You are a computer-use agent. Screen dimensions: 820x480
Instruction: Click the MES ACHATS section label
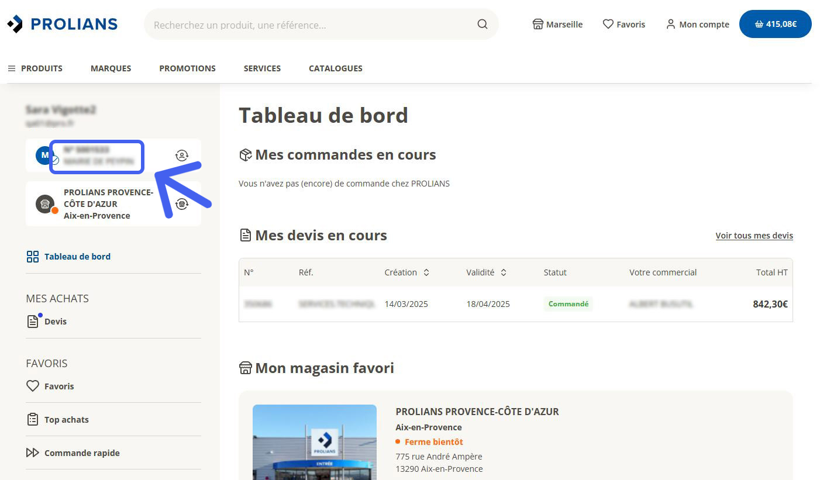pos(57,299)
